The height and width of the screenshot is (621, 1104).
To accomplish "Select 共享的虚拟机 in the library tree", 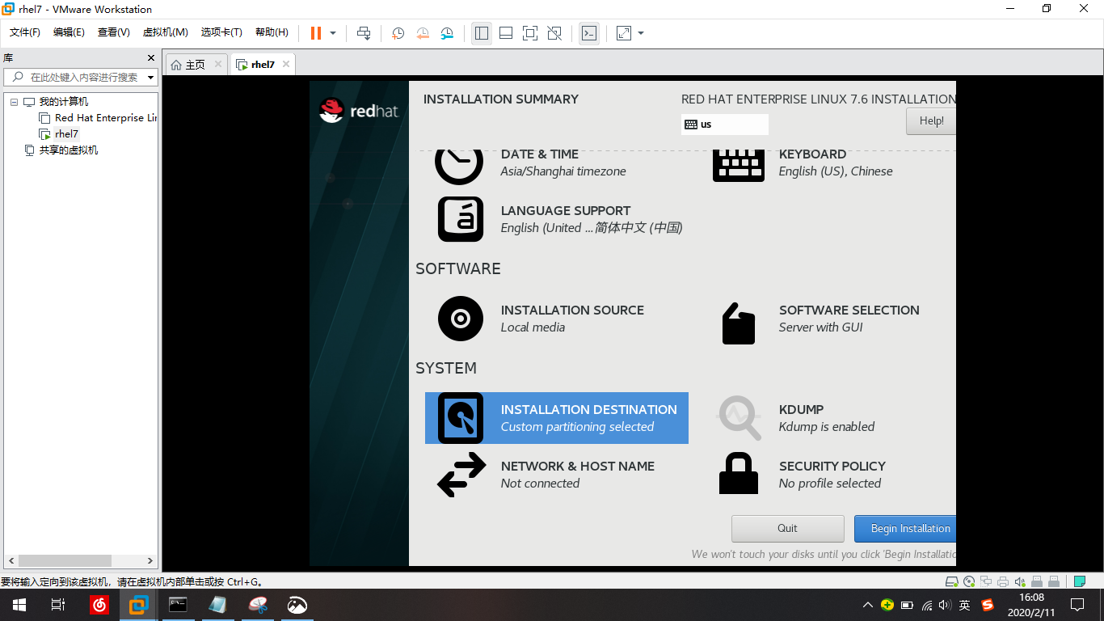I will coord(69,150).
